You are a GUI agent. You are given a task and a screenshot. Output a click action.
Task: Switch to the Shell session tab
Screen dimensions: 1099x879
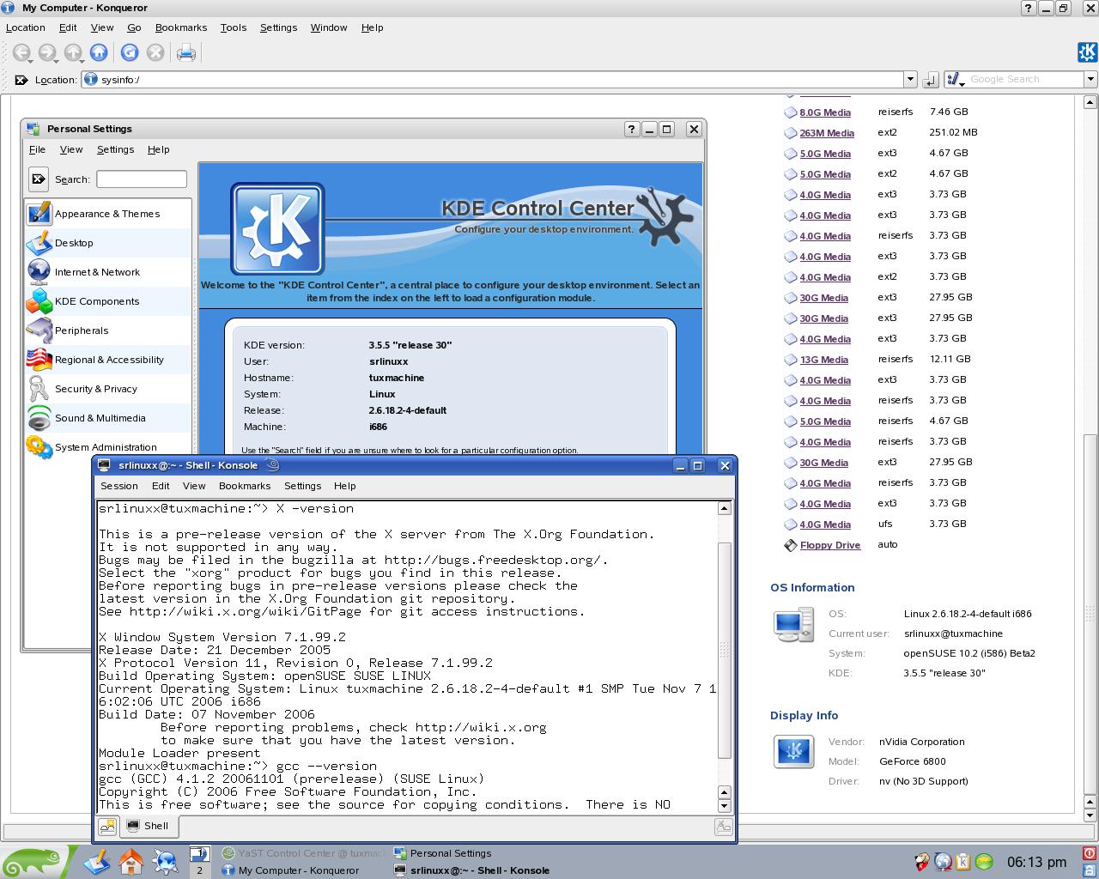(x=149, y=826)
